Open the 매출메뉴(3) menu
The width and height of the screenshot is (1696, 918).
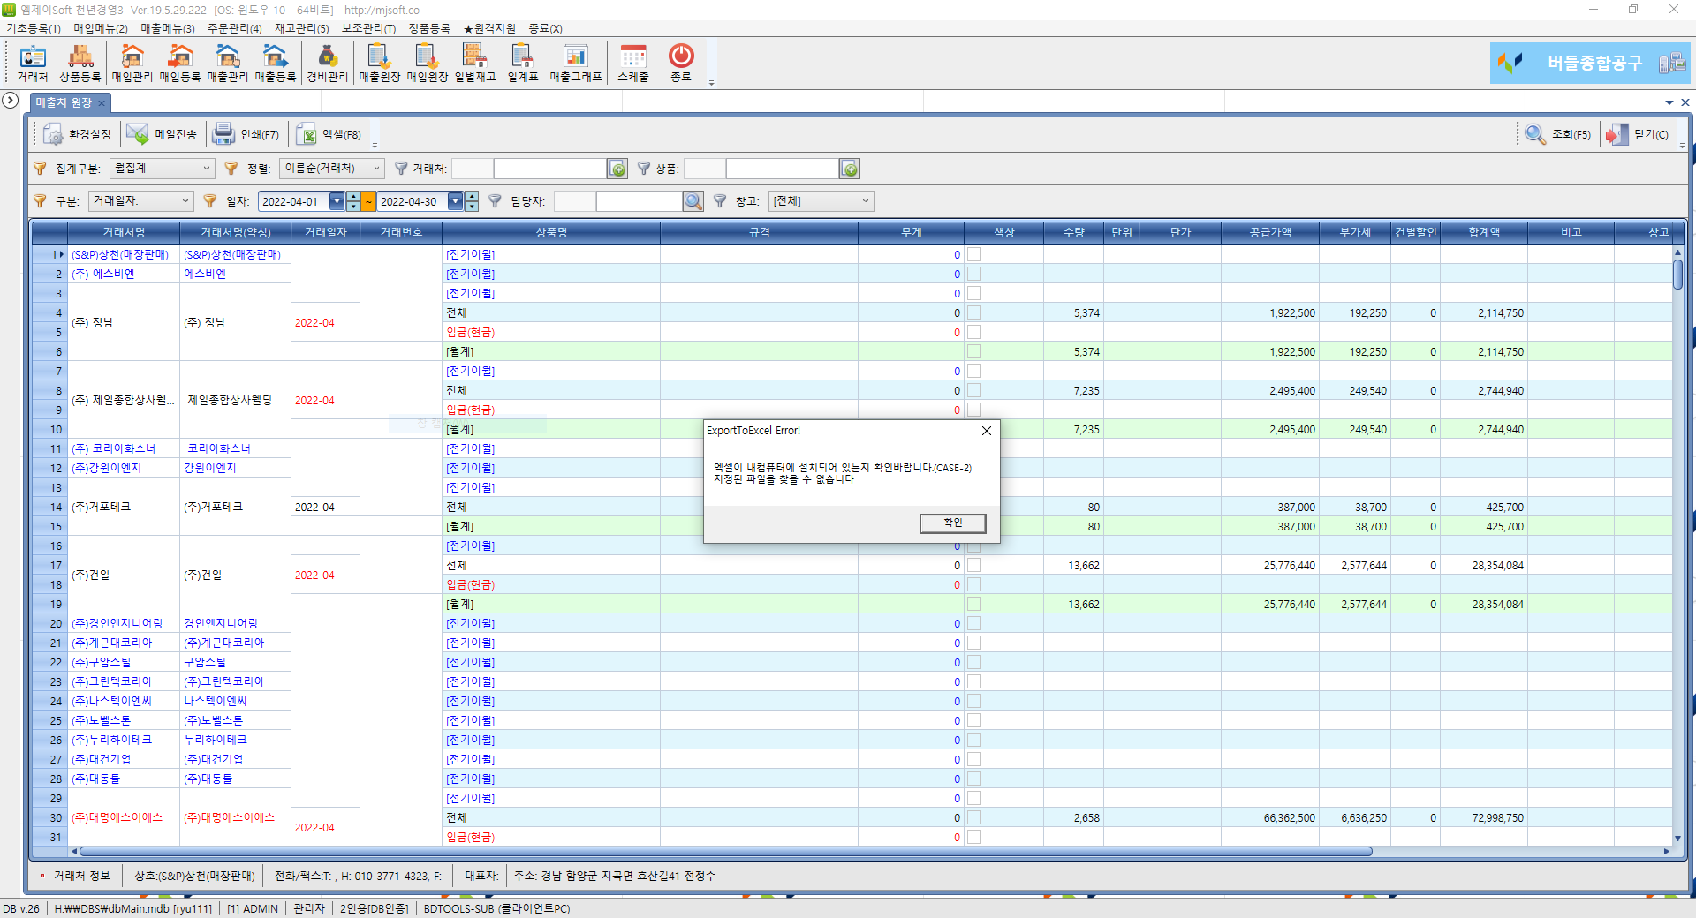(x=168, y=28)
